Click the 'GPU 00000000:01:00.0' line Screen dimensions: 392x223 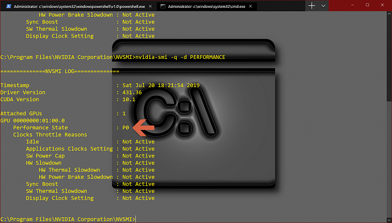32,120
